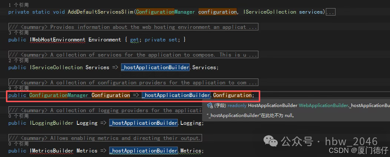
Task: Click IServiceCollection type on the Services property line
Action: click(56, 67)
